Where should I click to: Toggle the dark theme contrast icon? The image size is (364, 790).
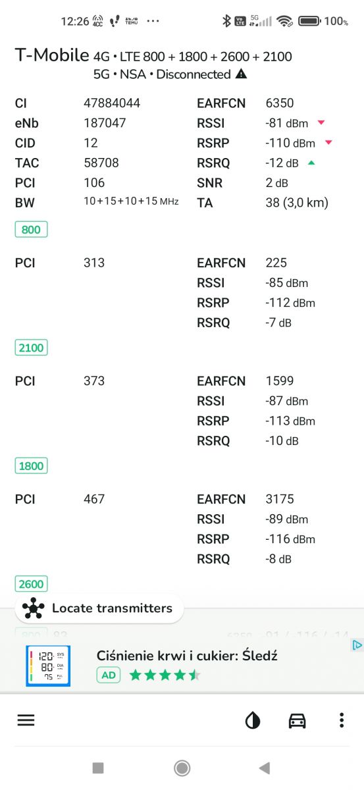pos(253,721)
